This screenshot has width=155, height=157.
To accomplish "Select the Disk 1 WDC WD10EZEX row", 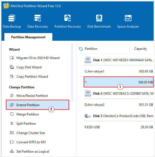I will (x=119, y=60).
